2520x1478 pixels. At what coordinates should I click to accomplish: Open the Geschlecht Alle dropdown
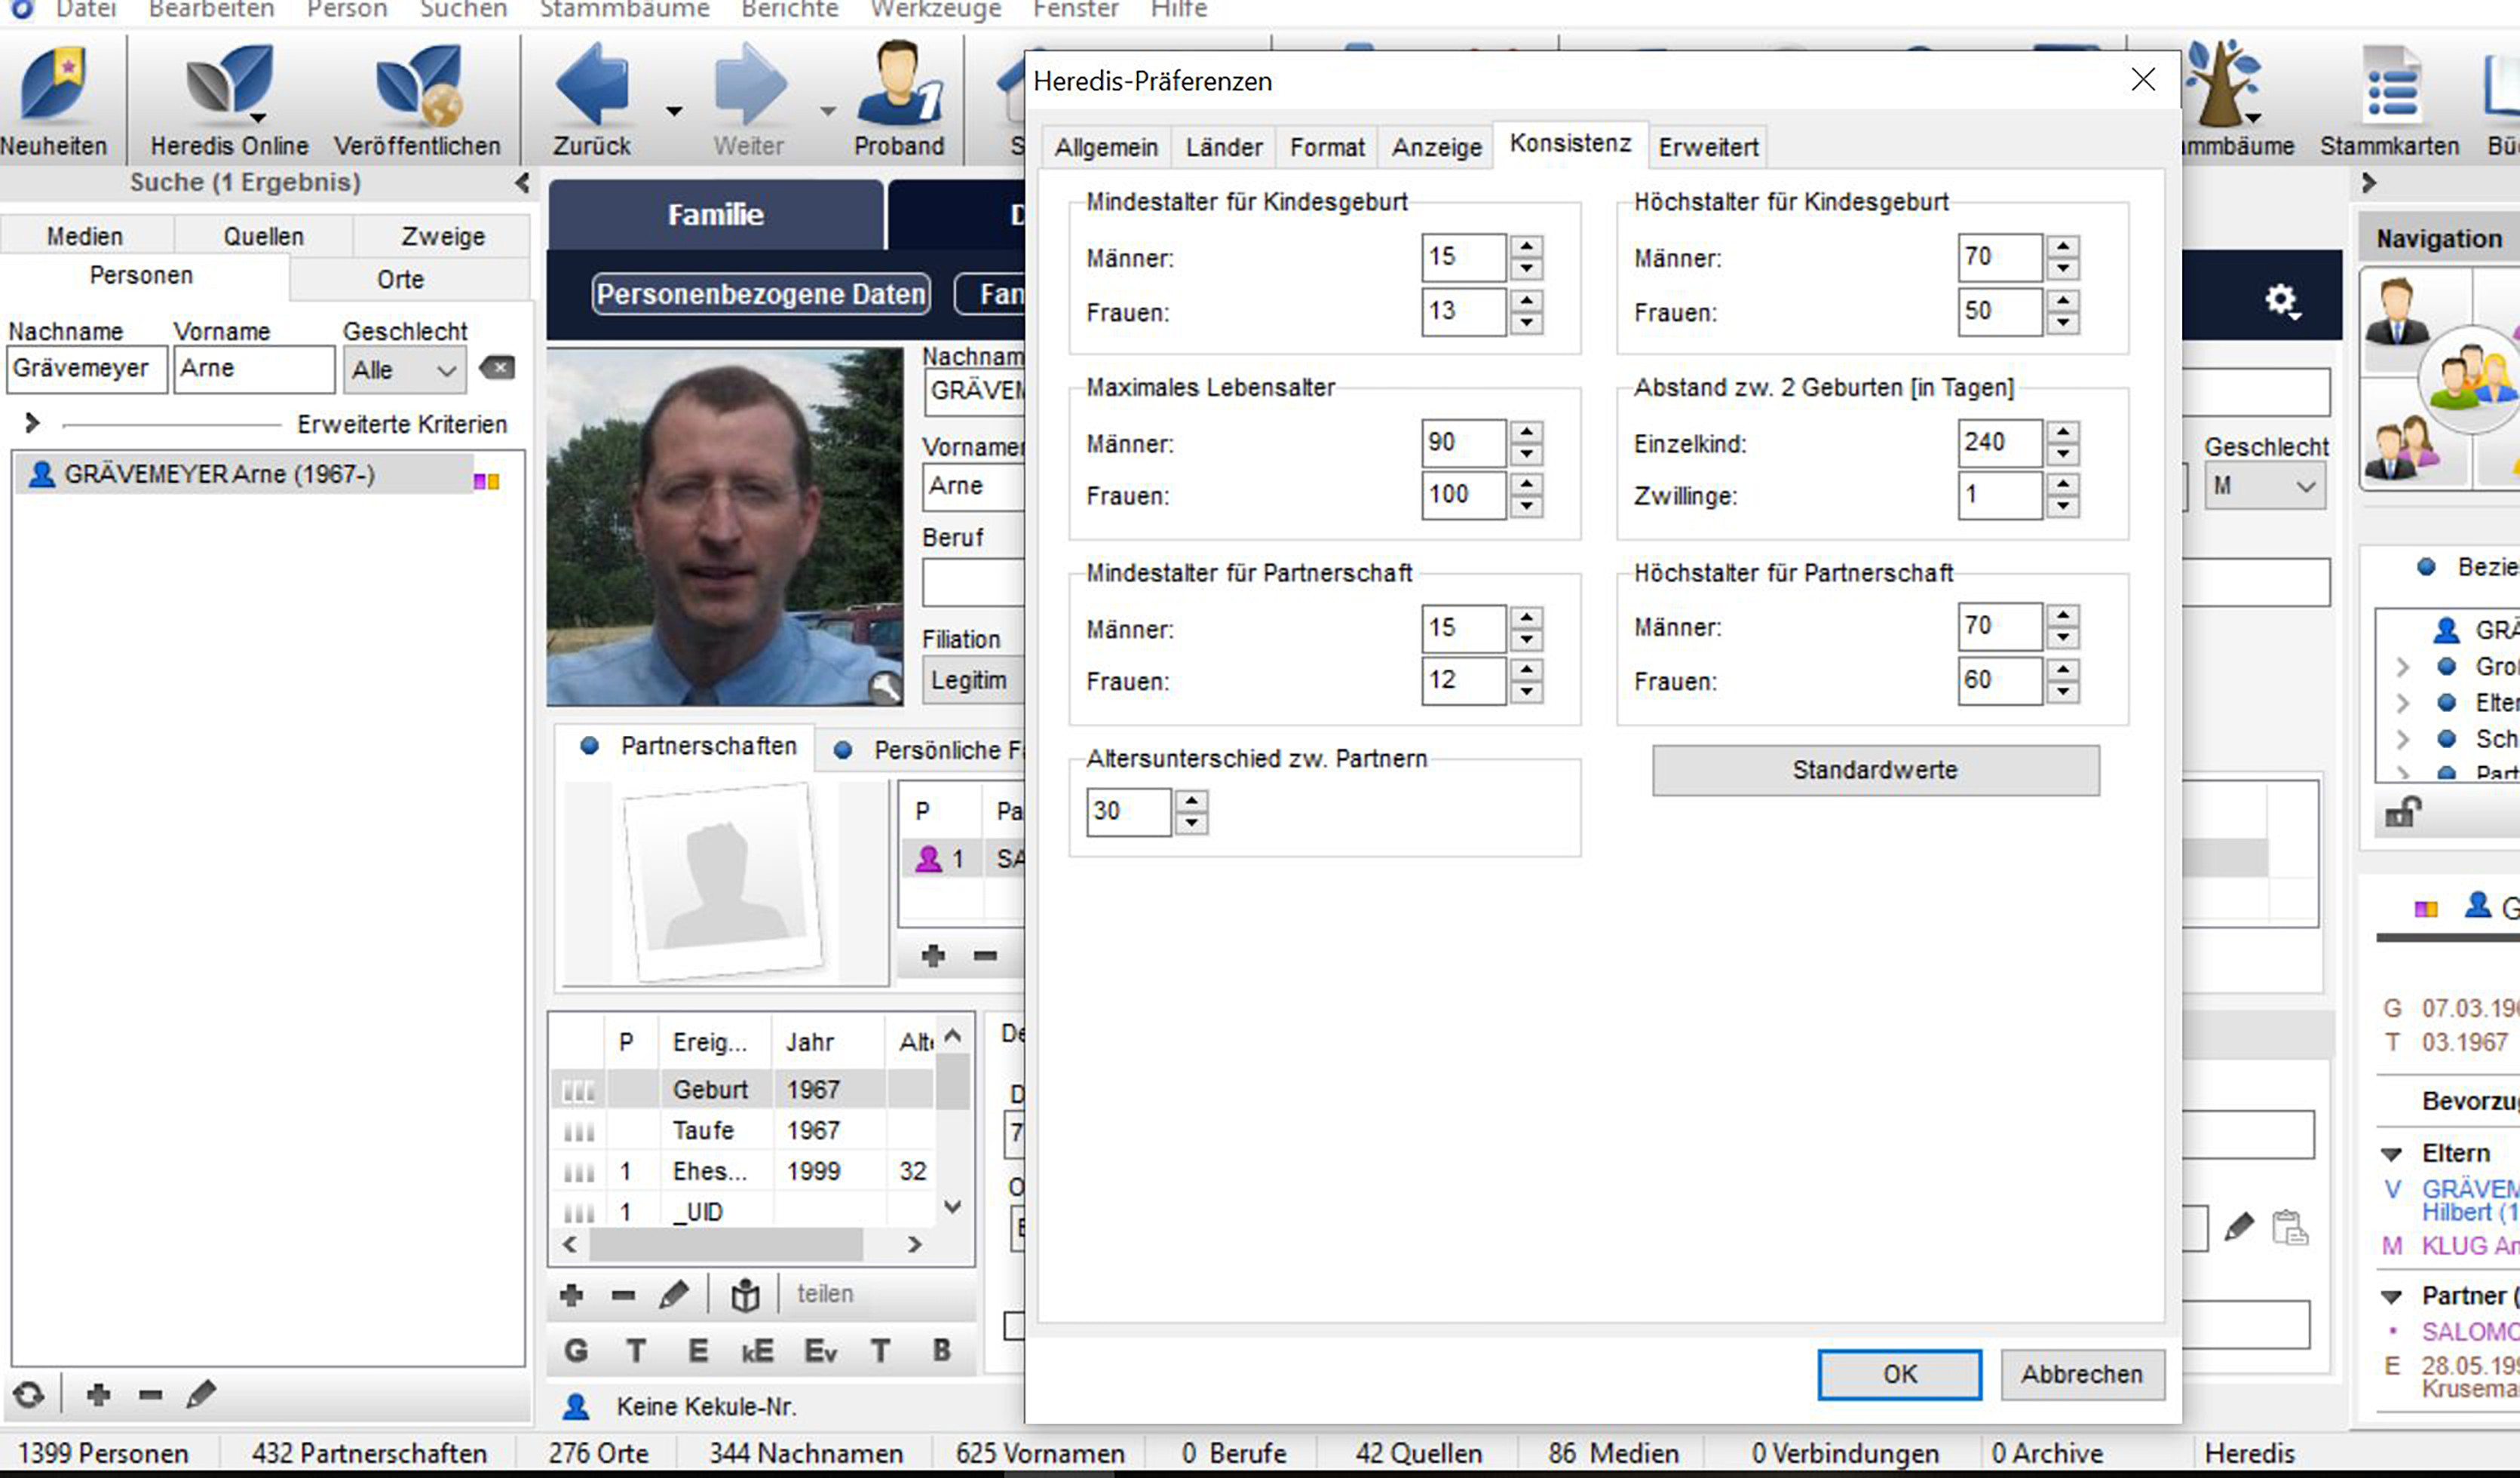(x=404, y=370)
